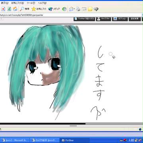Go to the Home page icon
Screen dimensions: 143x143
pos(15,9)
